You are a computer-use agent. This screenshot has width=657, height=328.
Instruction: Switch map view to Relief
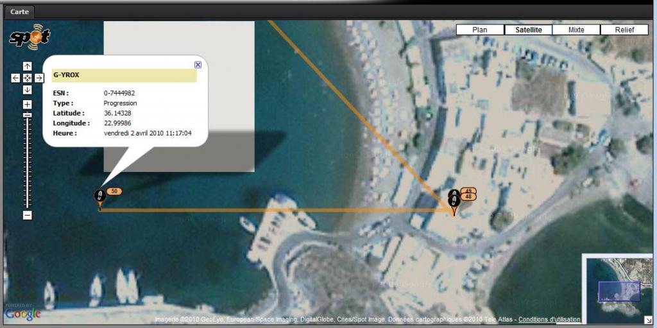click(x=625, y=30)
